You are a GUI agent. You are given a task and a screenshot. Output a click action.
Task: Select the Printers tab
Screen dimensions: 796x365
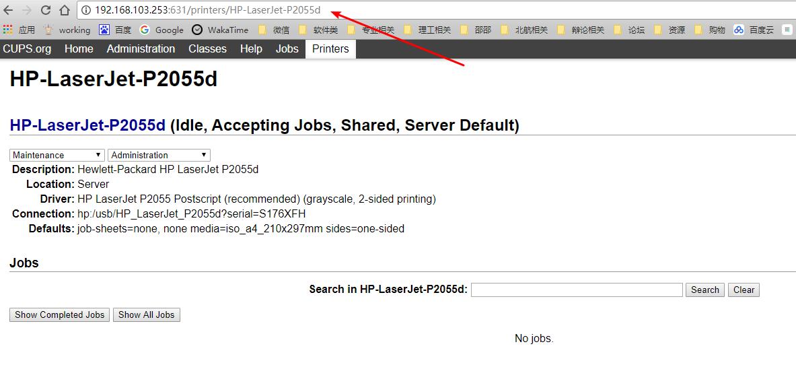coord(330,48)
